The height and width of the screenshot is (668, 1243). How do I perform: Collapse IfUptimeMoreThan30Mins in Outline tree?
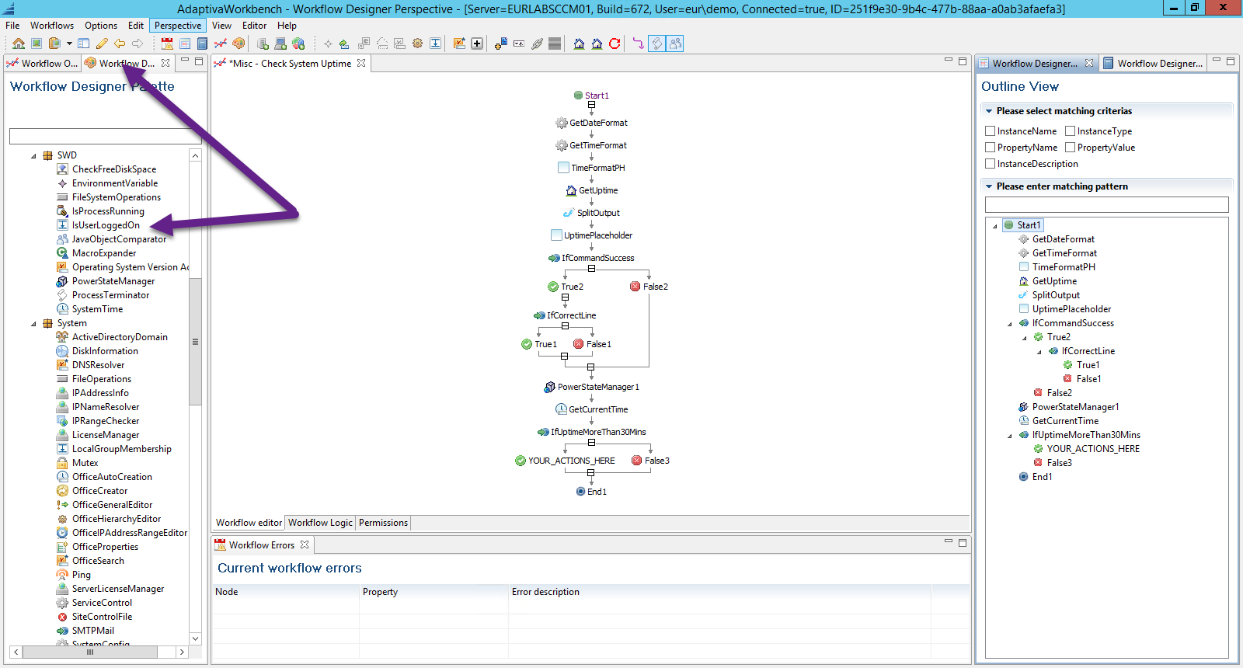[1009, 435]
